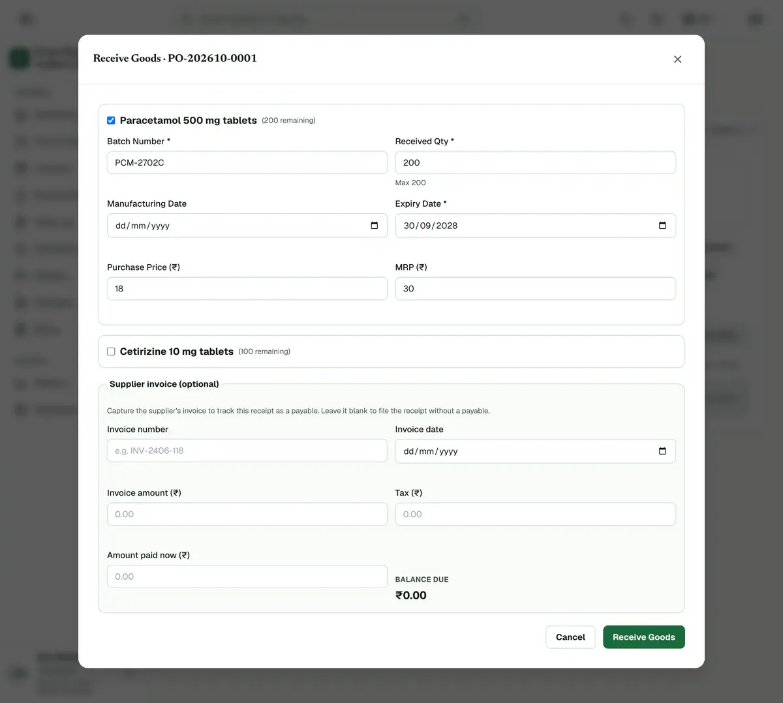Confirm with the Receive Goods button
This screenshot has width=783, height=703.
(x=644, y=637)
